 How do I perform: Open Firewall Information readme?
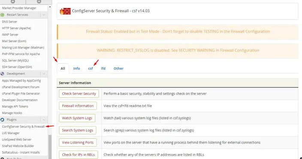click(78, 106)
